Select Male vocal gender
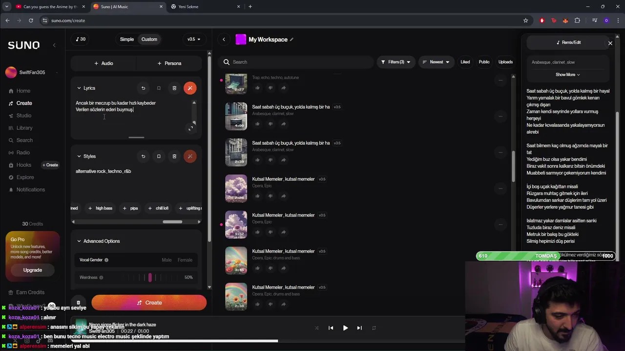The height and width of the screenshot is (351, 625). (167, 260)
